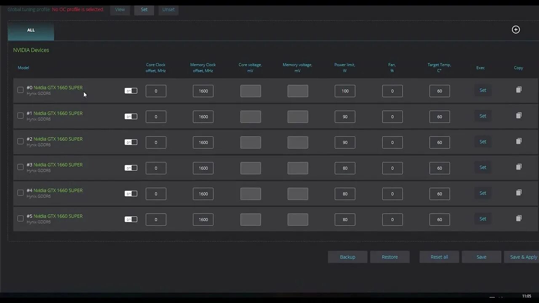The width and height of the screenshot is (539, 303).
Task: Click Set in Exec column for GPU #4
Action: point(483,193)
